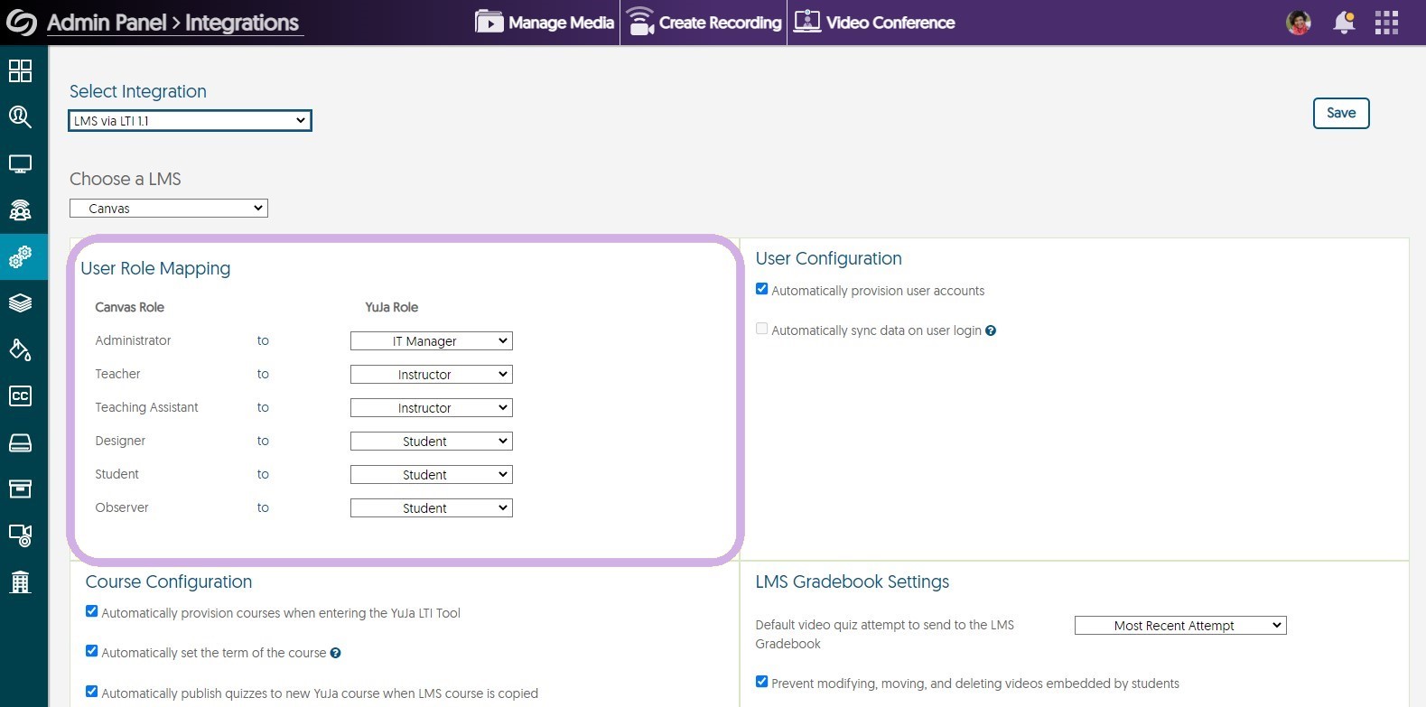
Task: Open the dashboard grid sidebar icon
Action: tap(20, 70)
